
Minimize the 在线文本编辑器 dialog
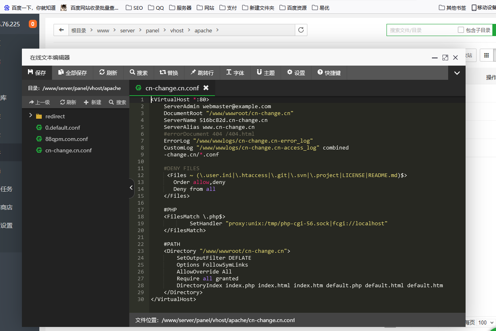[x=435, y=58]
